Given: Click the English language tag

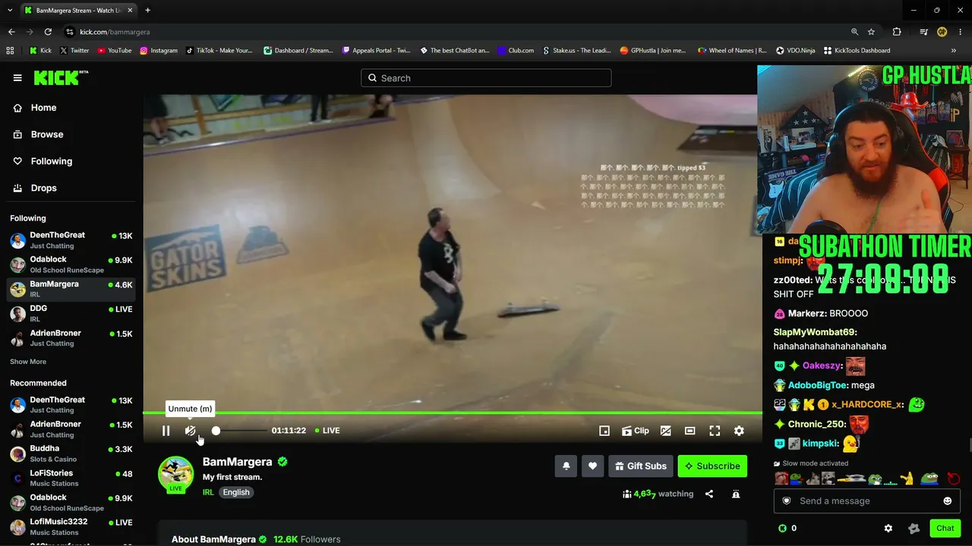Looking at the screenshot, I should (236, 492).
